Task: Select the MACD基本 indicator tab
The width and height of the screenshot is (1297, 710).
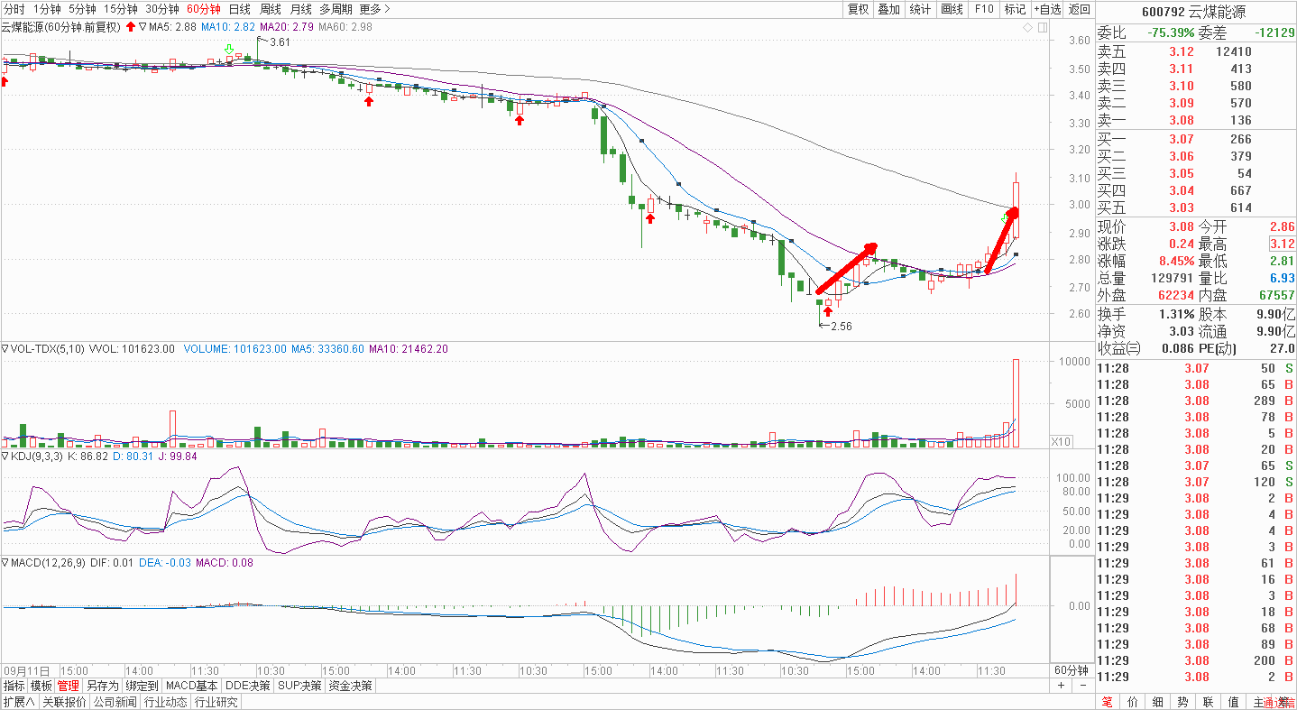Action: (x=192, y=686)
